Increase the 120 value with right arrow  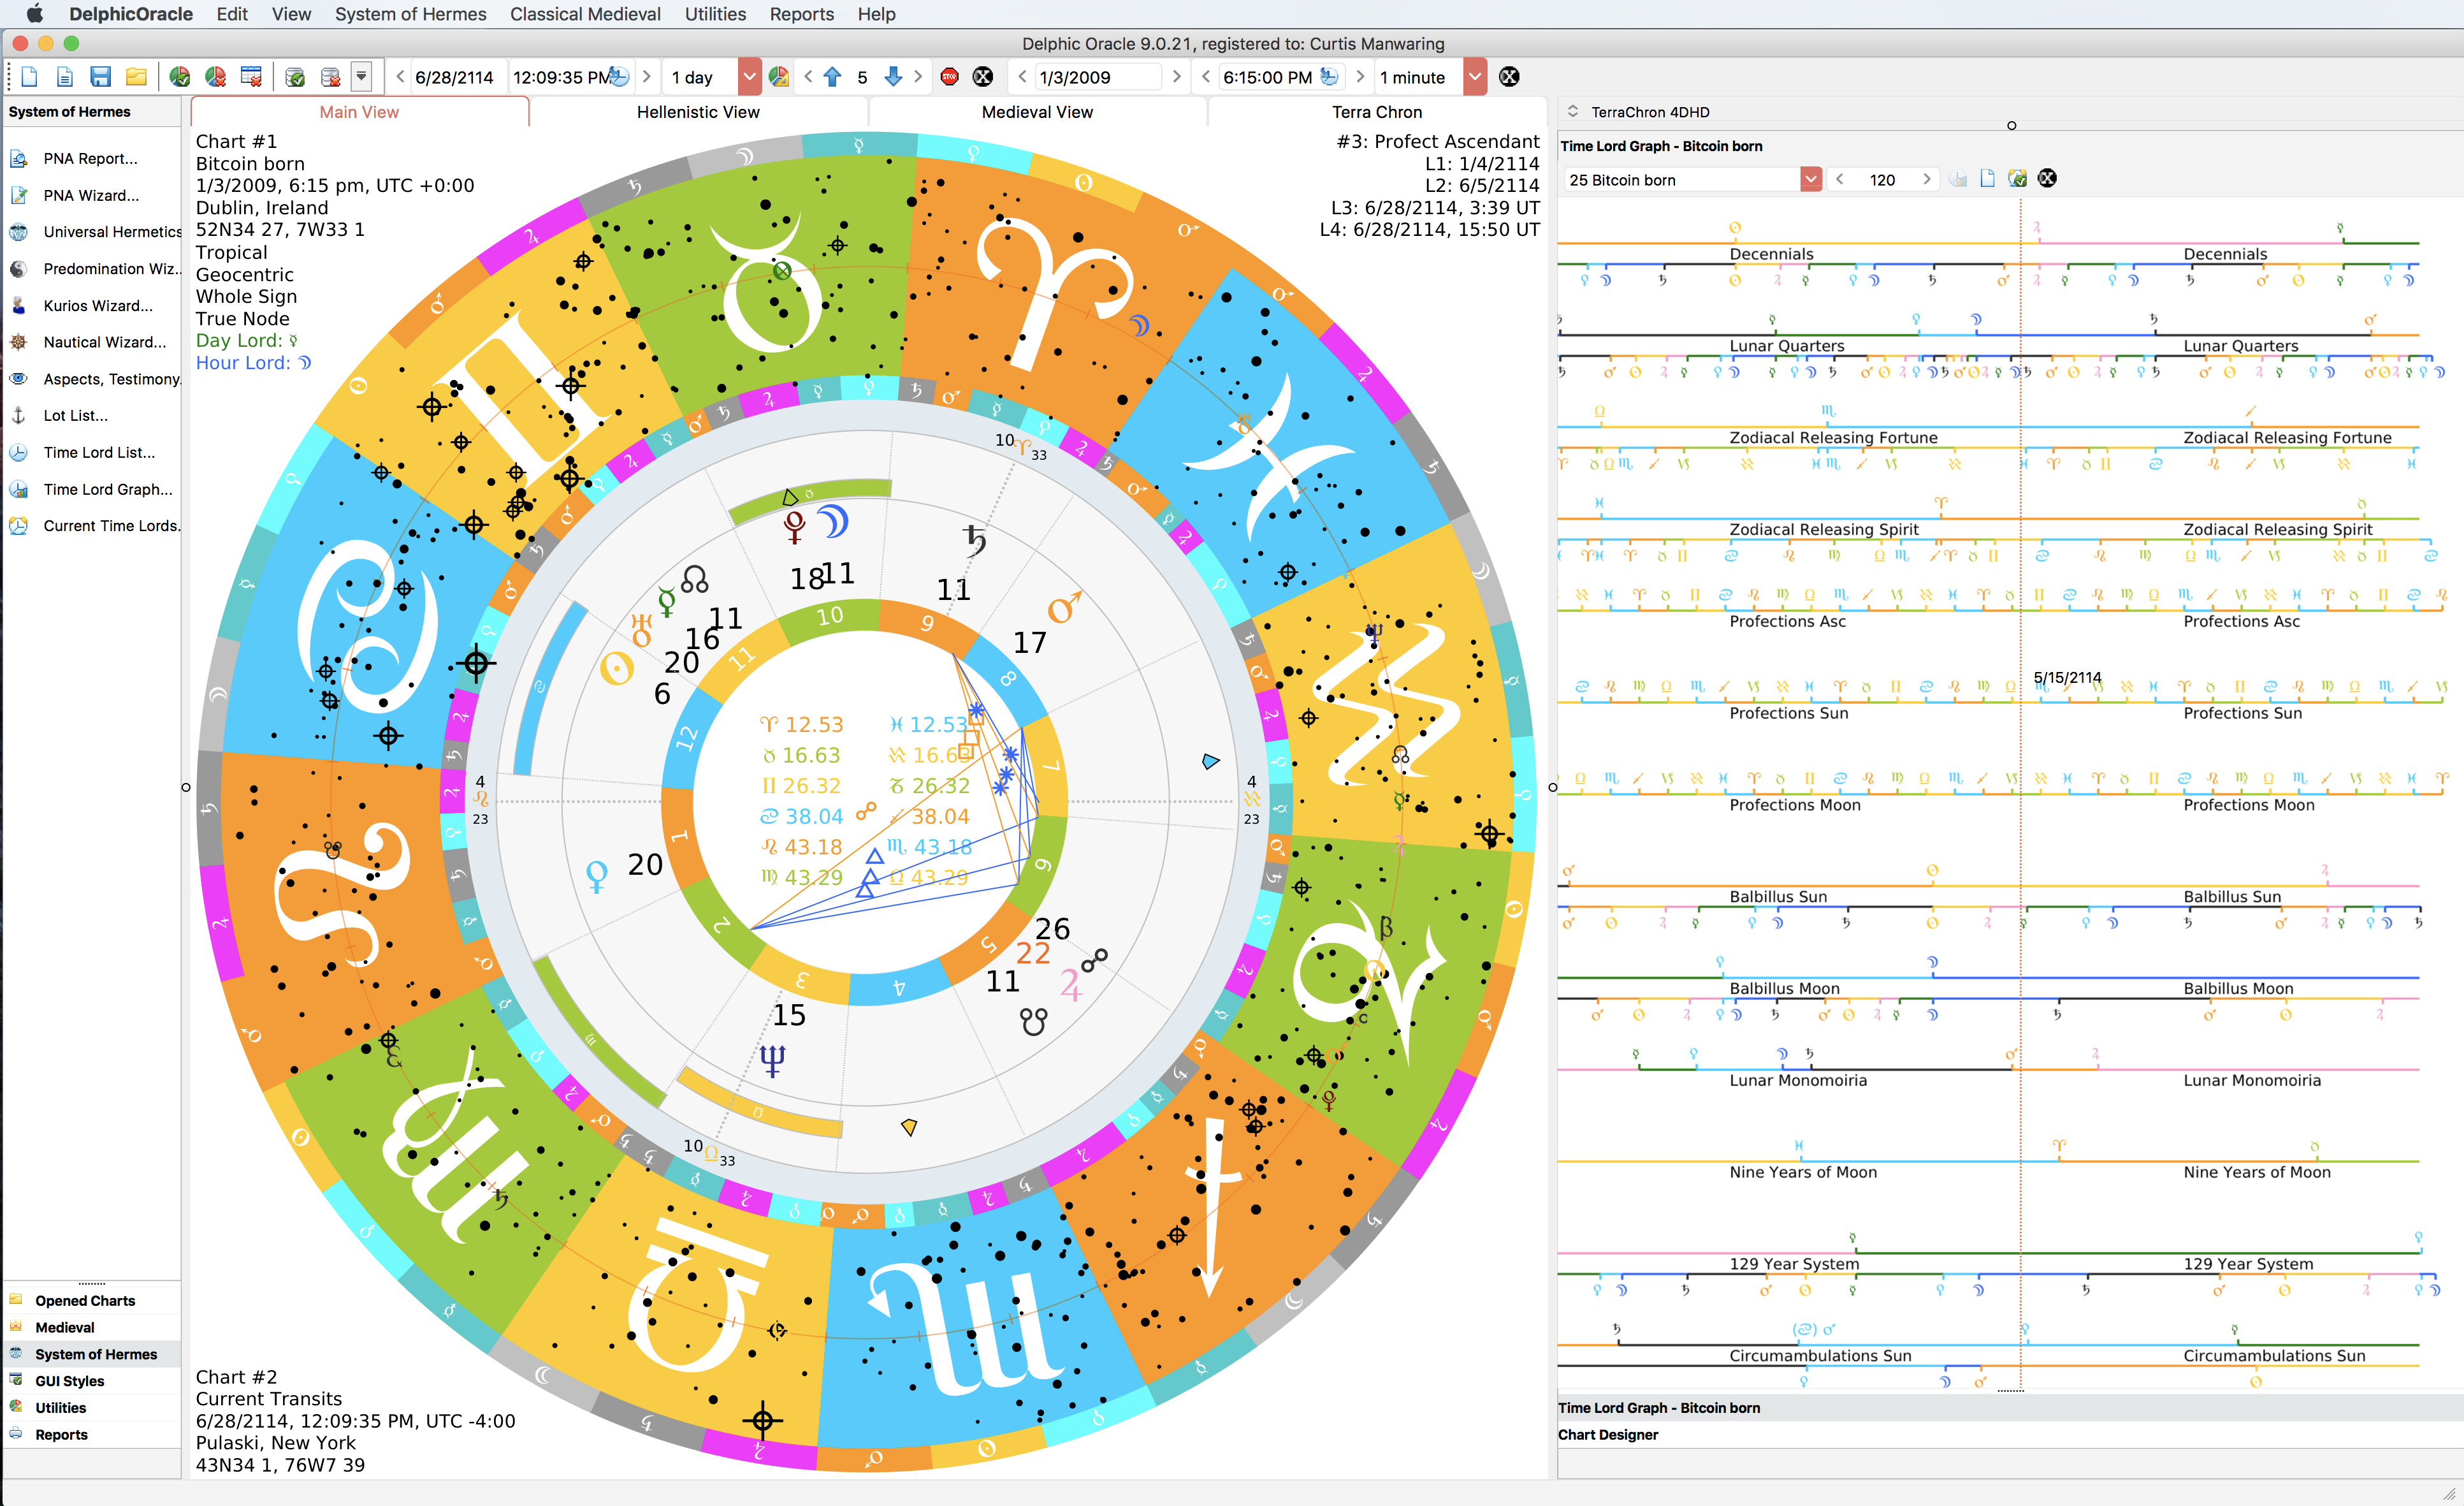click(1926, 179)
